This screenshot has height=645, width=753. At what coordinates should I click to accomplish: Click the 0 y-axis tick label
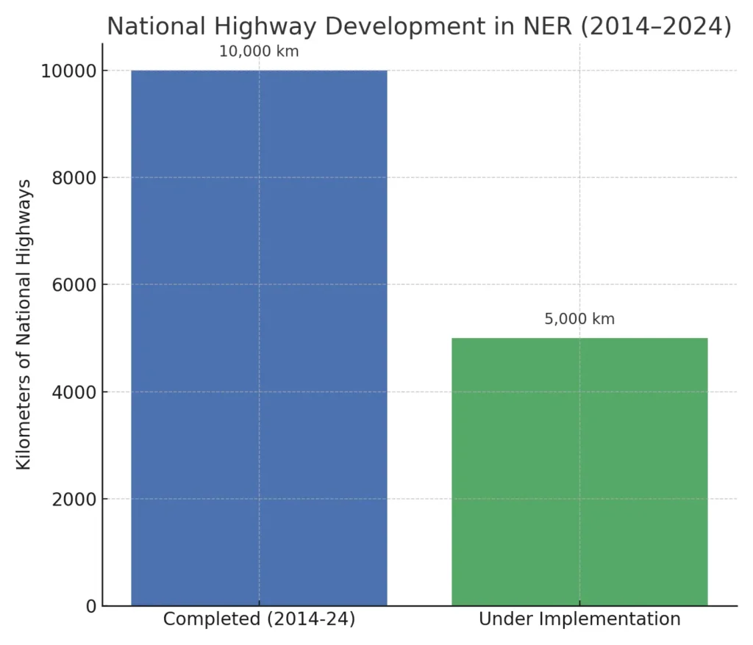coord(90,607)
